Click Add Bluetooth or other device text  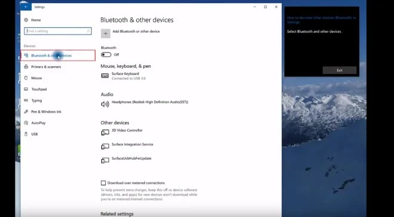pos(136,32)
